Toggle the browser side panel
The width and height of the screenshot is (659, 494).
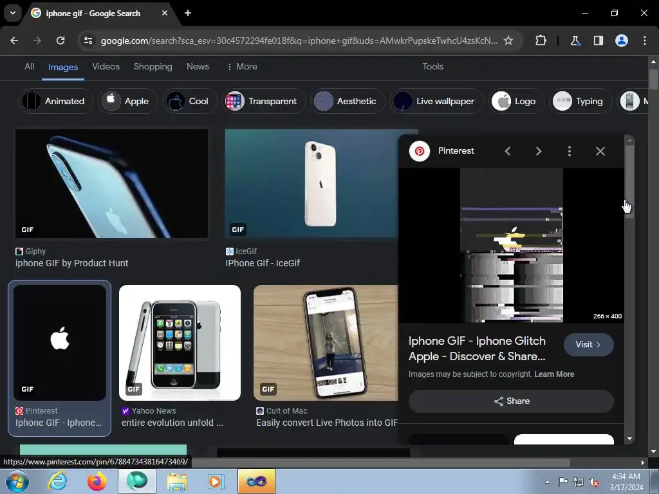(x=598, y=41)
